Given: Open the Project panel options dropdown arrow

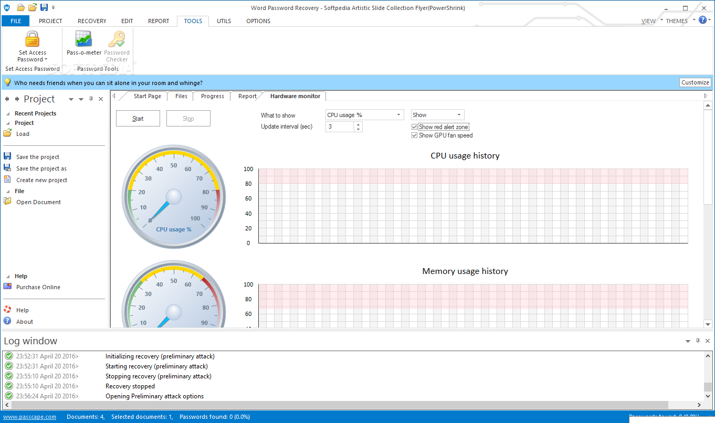Looking at the screenshot, I should pyautogui.click(x=80, y=99).
